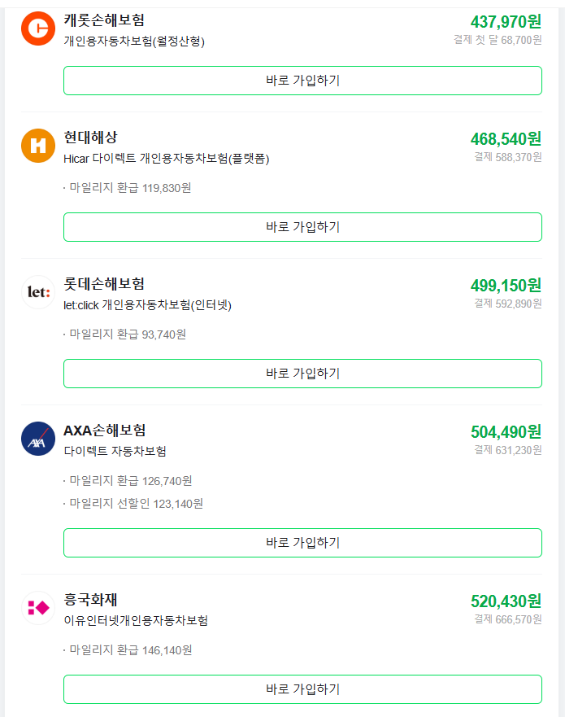Click the 흥국화재 pink logo icon

tap(37, 609)
